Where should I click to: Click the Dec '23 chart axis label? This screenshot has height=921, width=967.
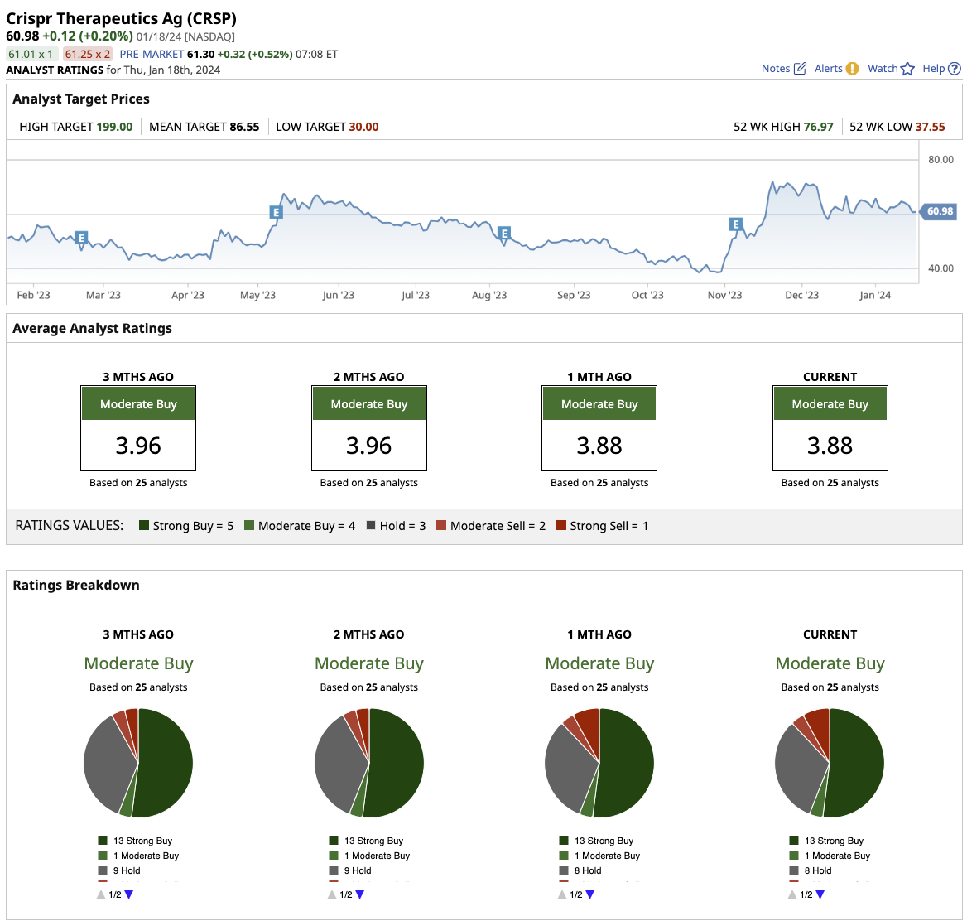click(x=801, y=295)
